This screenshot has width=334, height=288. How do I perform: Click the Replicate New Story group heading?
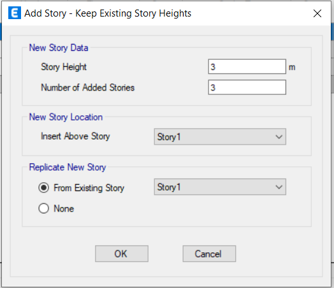(x=68, y=168)
